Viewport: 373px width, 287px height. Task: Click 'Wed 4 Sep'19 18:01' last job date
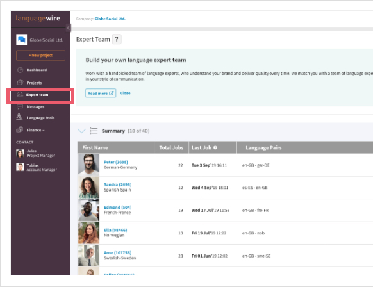click(x=210, y=188)
